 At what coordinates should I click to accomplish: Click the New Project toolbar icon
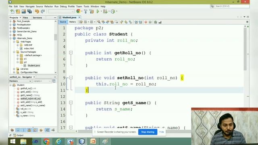tap(18, 11)
